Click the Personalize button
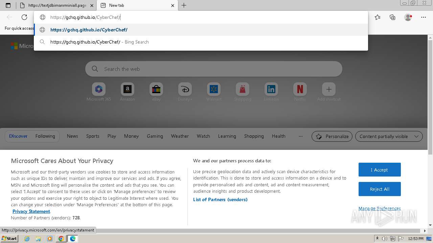433x243 pixels. tap(332, 136)
